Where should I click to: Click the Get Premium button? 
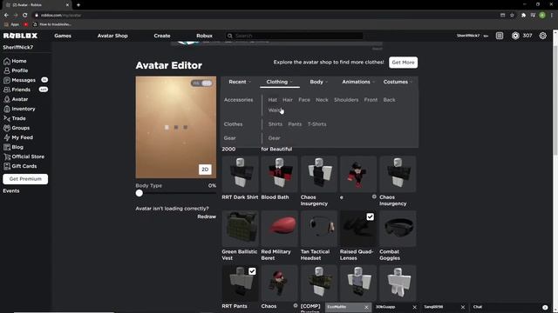pyautogui.click(x=25, y=179)
